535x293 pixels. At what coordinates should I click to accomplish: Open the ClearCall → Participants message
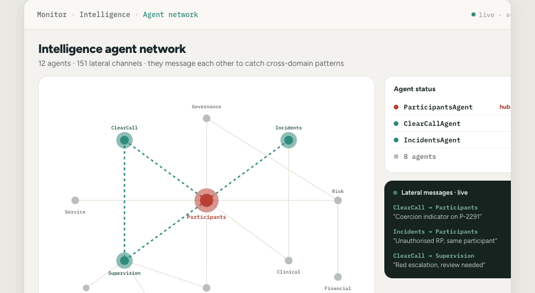pos(436,207)
